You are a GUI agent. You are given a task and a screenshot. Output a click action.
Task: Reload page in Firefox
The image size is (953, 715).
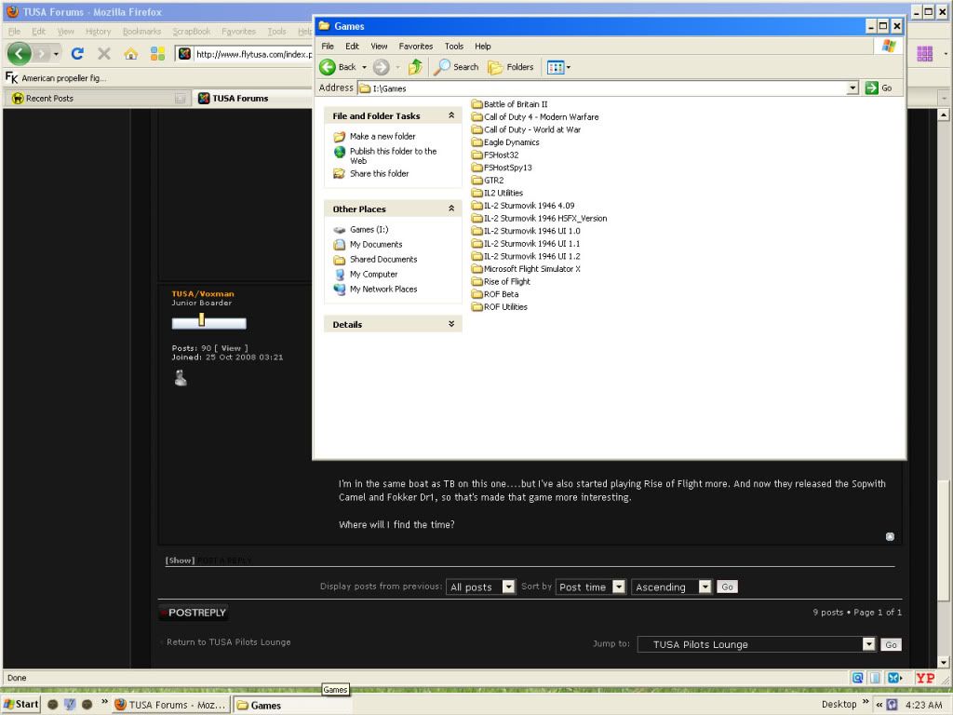(x=77, y=53)
